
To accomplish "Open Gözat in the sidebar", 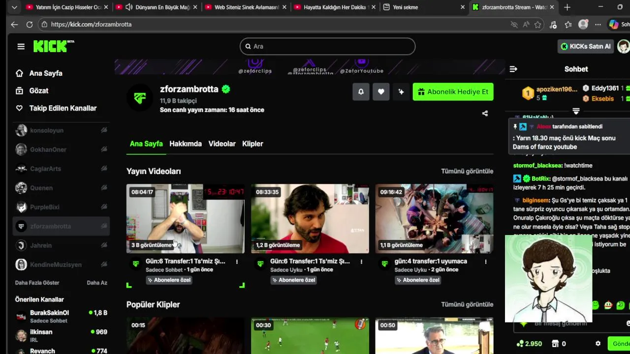I will point(38,91).
